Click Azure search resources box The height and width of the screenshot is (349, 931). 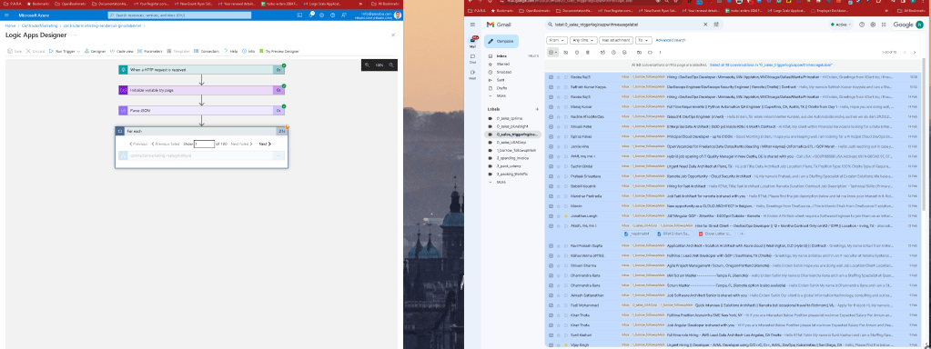(180, 15)
